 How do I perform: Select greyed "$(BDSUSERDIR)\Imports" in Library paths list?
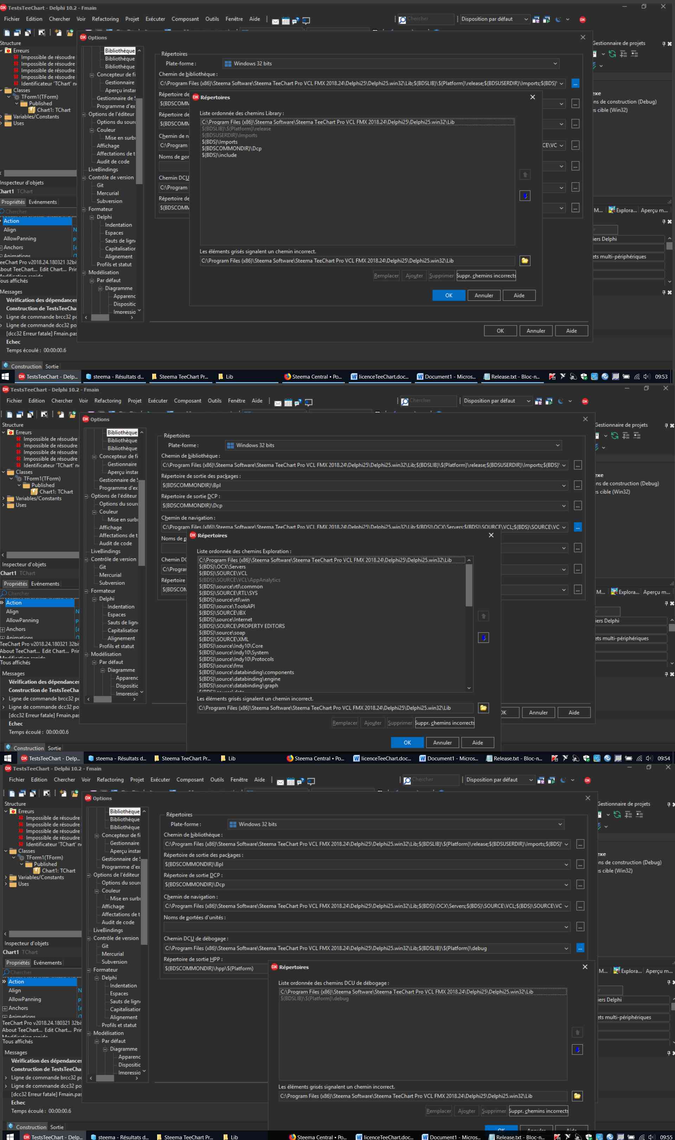coord(229,135)
